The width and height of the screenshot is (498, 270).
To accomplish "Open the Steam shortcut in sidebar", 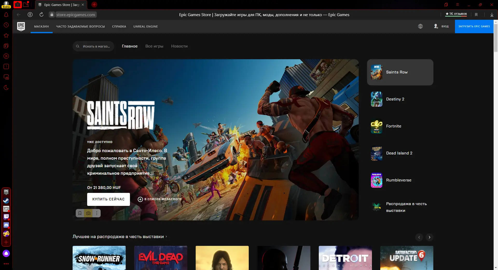I will point(6,200).
